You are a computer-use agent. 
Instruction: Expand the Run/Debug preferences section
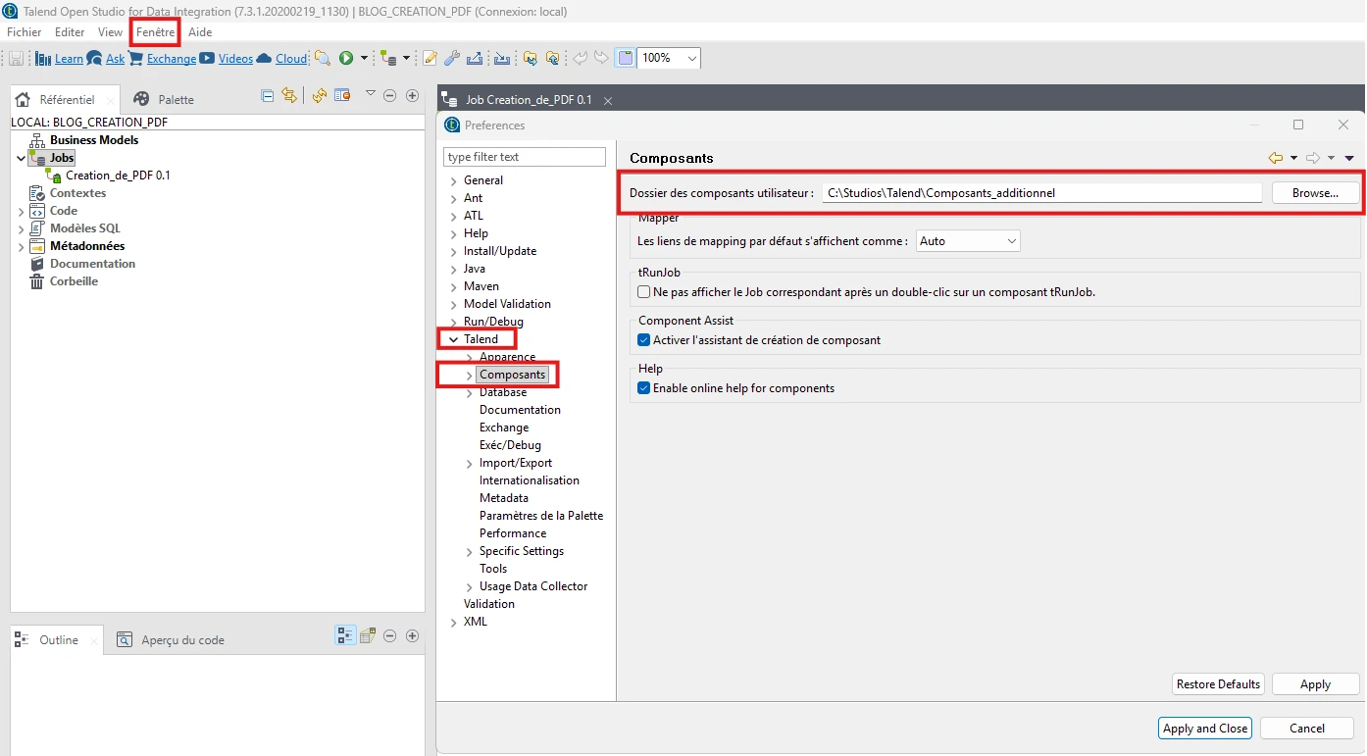coord(454,321)
